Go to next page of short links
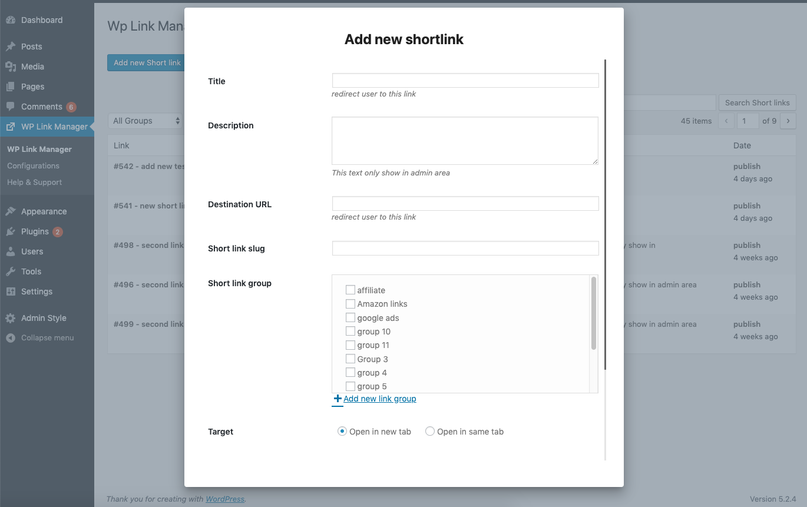 point(788,121)
